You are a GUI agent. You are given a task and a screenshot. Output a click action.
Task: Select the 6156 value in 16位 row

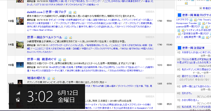[x=169, y=84]
